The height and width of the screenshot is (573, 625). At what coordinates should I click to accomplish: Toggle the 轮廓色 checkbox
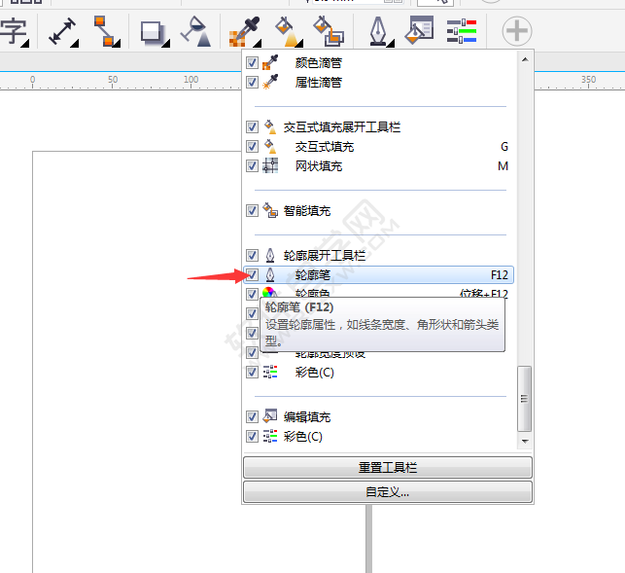pos(252,294)
